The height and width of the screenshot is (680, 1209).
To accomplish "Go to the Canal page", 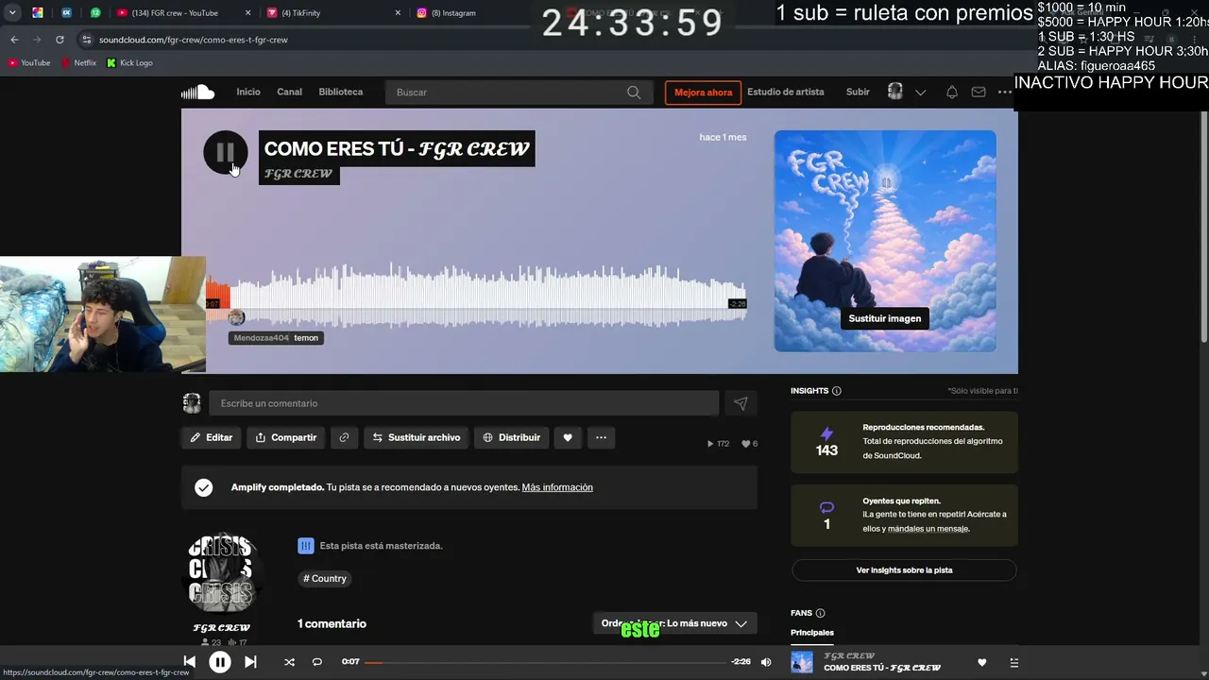I will click(289, 92).
